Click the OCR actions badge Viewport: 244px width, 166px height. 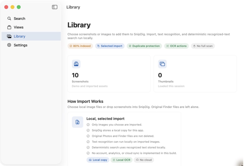[176, 46]
